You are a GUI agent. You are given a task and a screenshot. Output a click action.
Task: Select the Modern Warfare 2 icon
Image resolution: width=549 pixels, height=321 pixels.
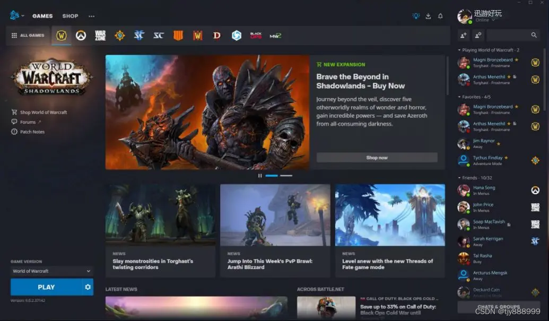275,36
